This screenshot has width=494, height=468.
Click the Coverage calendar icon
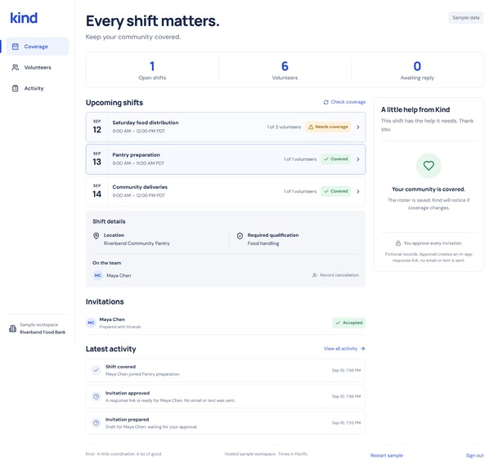tap(15, 47)
